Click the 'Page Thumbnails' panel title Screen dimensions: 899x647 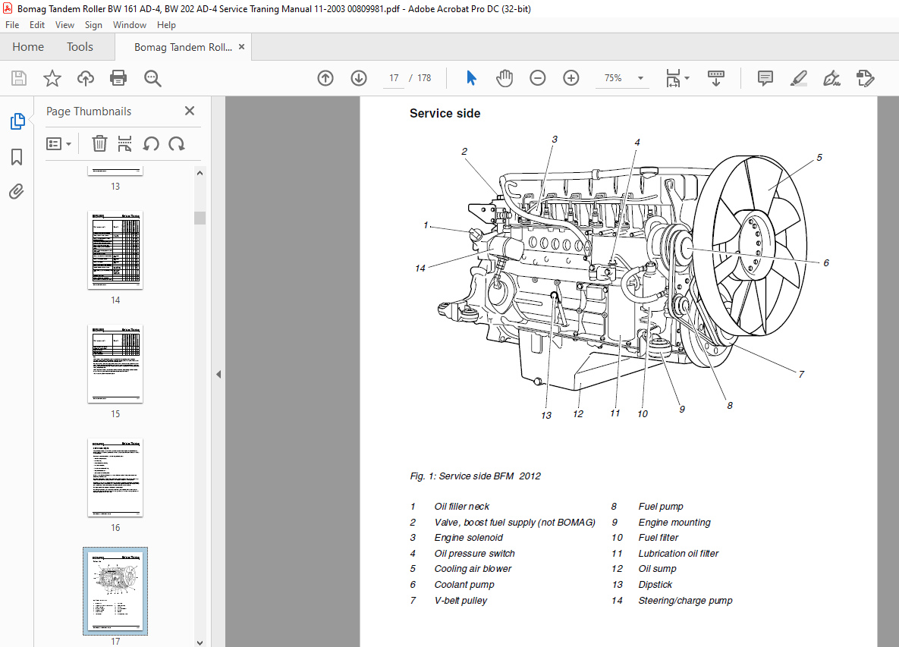click(x=89, y=111)
